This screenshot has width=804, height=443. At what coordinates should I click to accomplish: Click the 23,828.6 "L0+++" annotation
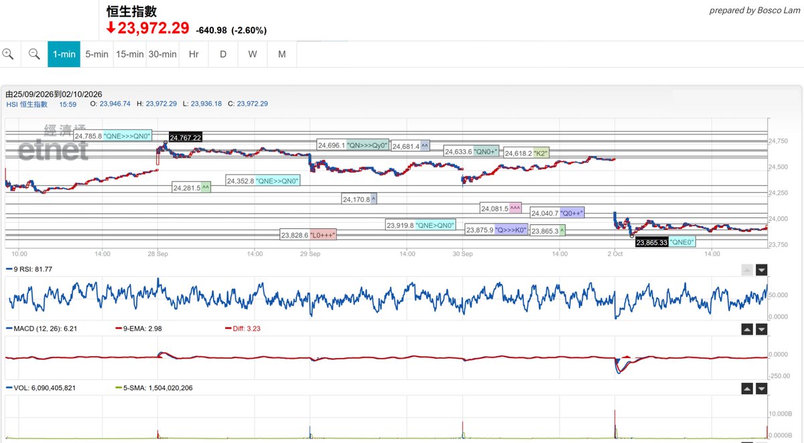click(308, 235)
